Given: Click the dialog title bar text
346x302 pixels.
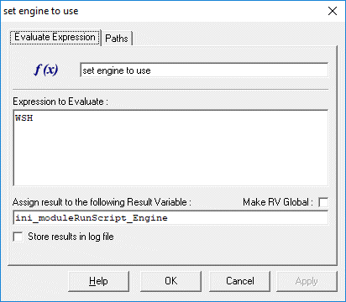Looking at the screenshot, I should 41,11.
